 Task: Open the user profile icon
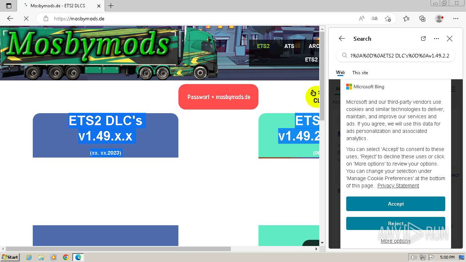[x=439, y=19]
